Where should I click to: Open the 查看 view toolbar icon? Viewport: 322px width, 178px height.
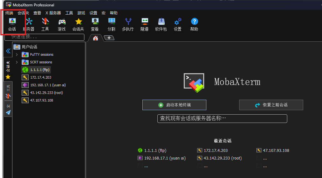(95, 25)
